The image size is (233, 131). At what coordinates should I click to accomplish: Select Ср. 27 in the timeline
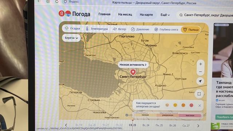coord(186,126)
